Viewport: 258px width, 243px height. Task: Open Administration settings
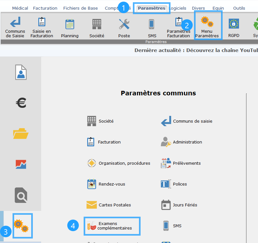pyautogui.click(x=181, y=142)
